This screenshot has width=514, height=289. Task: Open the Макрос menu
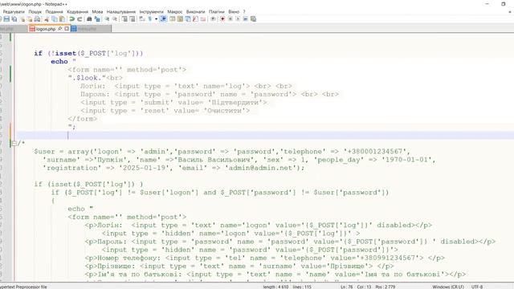pyautogui.click(x=175, y=12)
